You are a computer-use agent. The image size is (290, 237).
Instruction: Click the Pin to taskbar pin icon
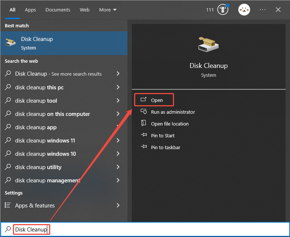coord(144,147)
